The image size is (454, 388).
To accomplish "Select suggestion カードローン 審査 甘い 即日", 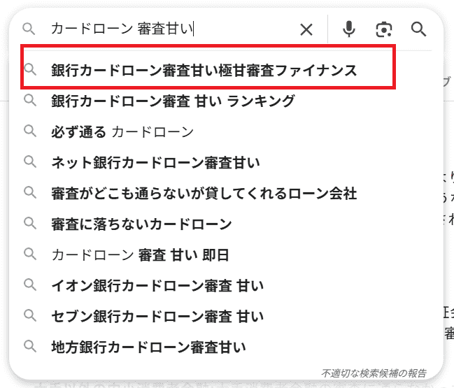I will (140, 254).
